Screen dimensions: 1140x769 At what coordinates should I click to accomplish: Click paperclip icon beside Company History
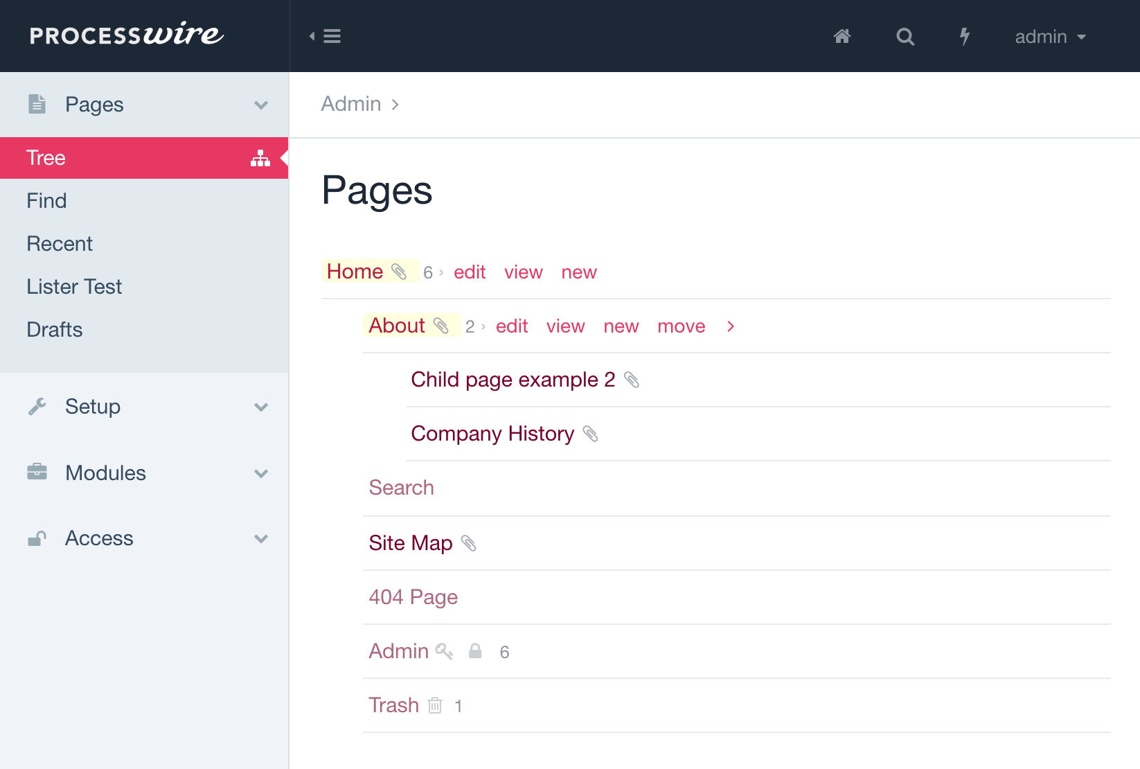tap(590, 434)
